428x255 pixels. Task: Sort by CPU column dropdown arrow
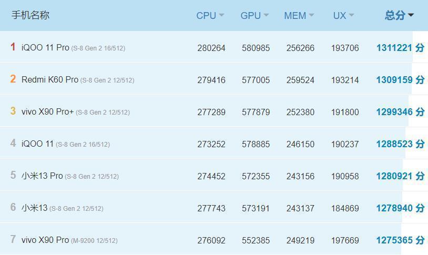pos(221,15)
